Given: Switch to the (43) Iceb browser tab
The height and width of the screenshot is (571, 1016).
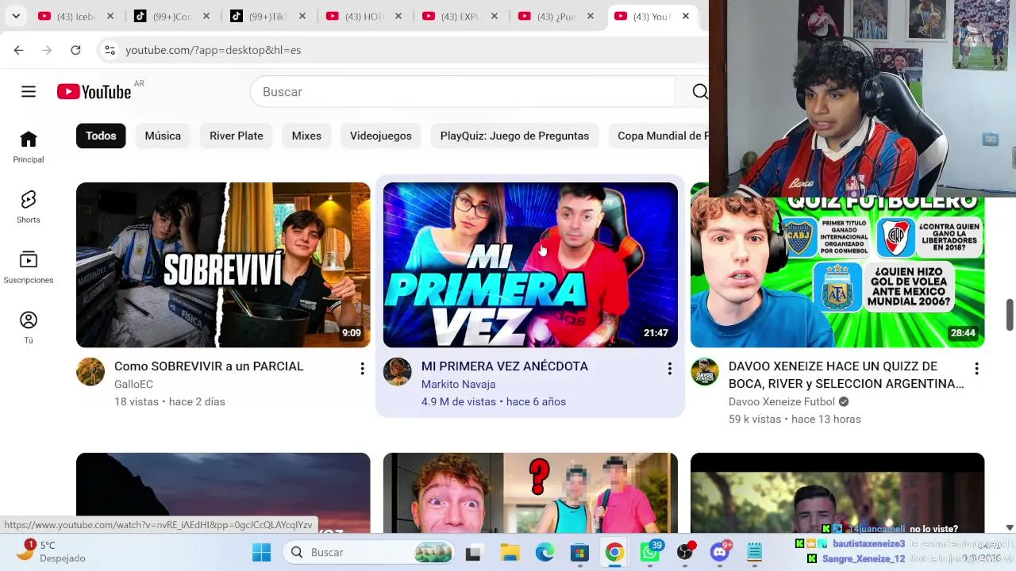Looking at the screenshot, I should point(75,16).
